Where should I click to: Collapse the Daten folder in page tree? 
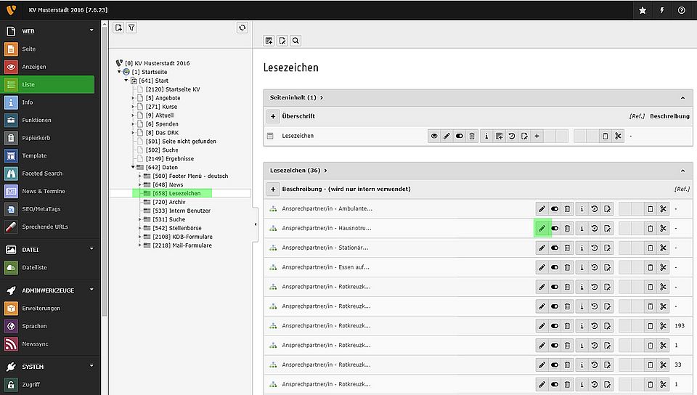133,167
